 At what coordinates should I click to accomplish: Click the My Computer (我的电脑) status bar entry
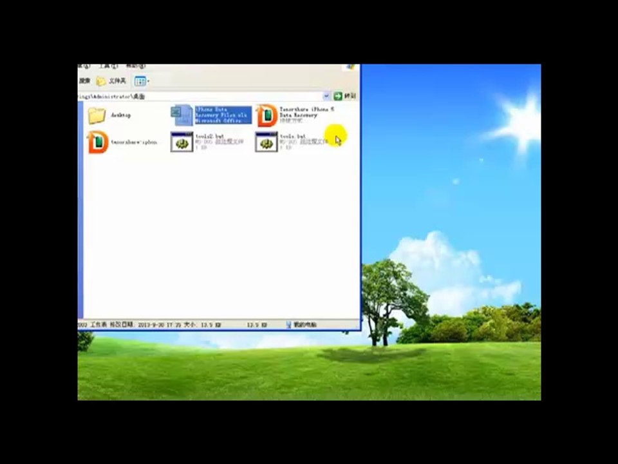pyautogui.click(x=301, y=325)
